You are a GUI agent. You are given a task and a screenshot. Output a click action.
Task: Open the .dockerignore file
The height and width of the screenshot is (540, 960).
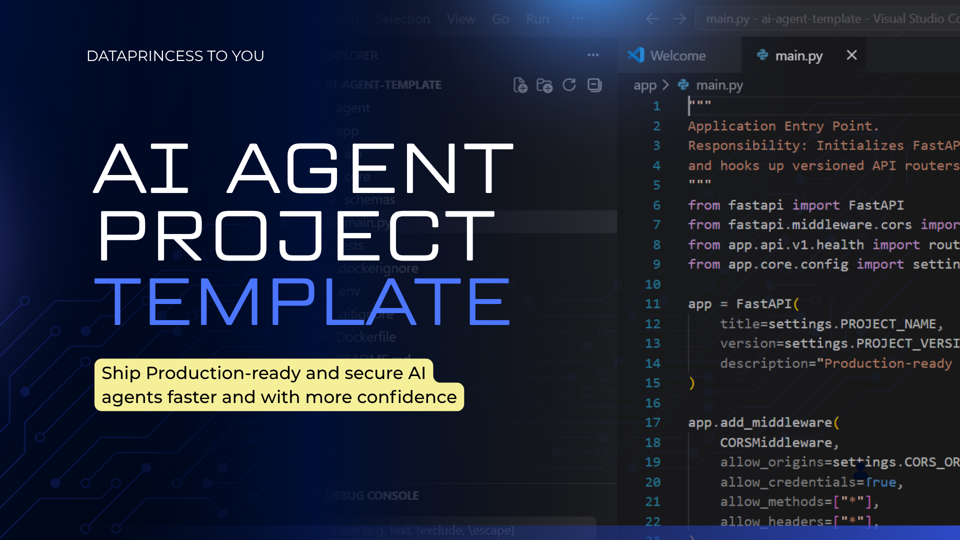[x=377, y=268]
